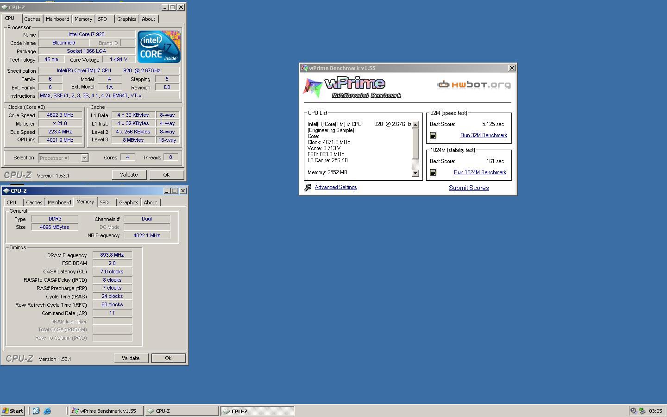
Task: Open Graphics tab in the Memory tab window
Action: click(x=128, y=202)
